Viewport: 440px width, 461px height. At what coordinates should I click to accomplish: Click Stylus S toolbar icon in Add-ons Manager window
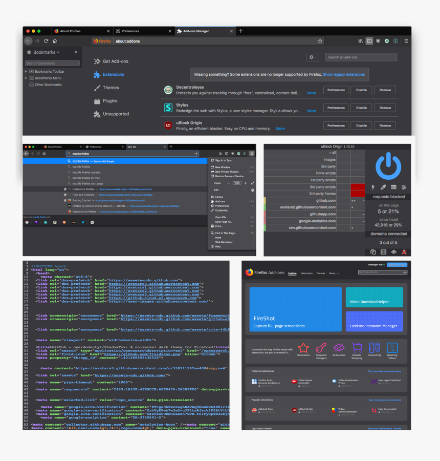[395, 41]
